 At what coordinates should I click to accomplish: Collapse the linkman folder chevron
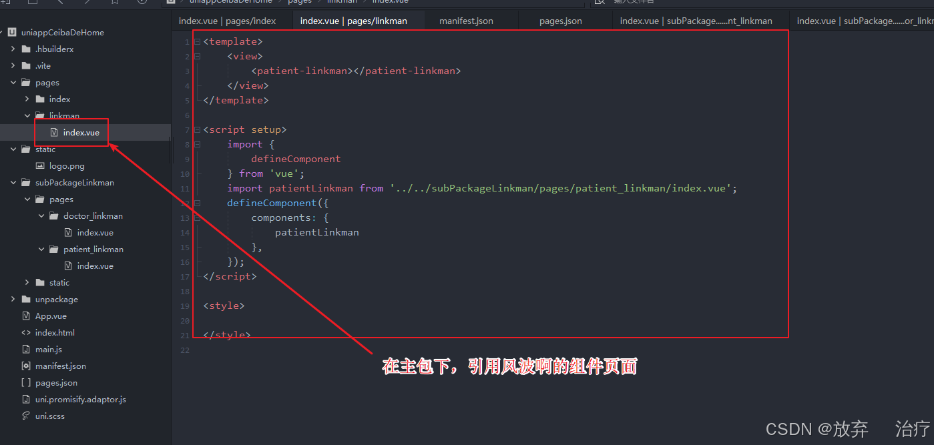click(27, 115)
